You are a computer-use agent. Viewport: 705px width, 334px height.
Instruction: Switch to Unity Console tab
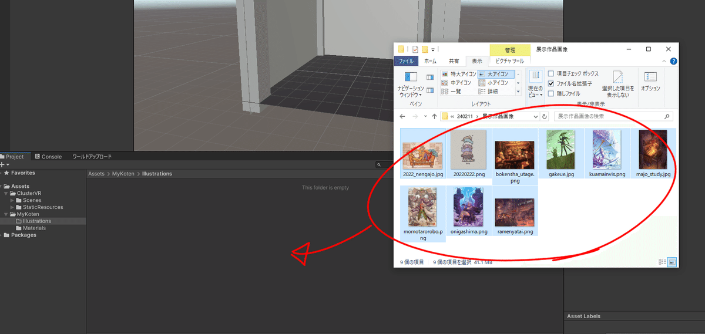point(48,157)
